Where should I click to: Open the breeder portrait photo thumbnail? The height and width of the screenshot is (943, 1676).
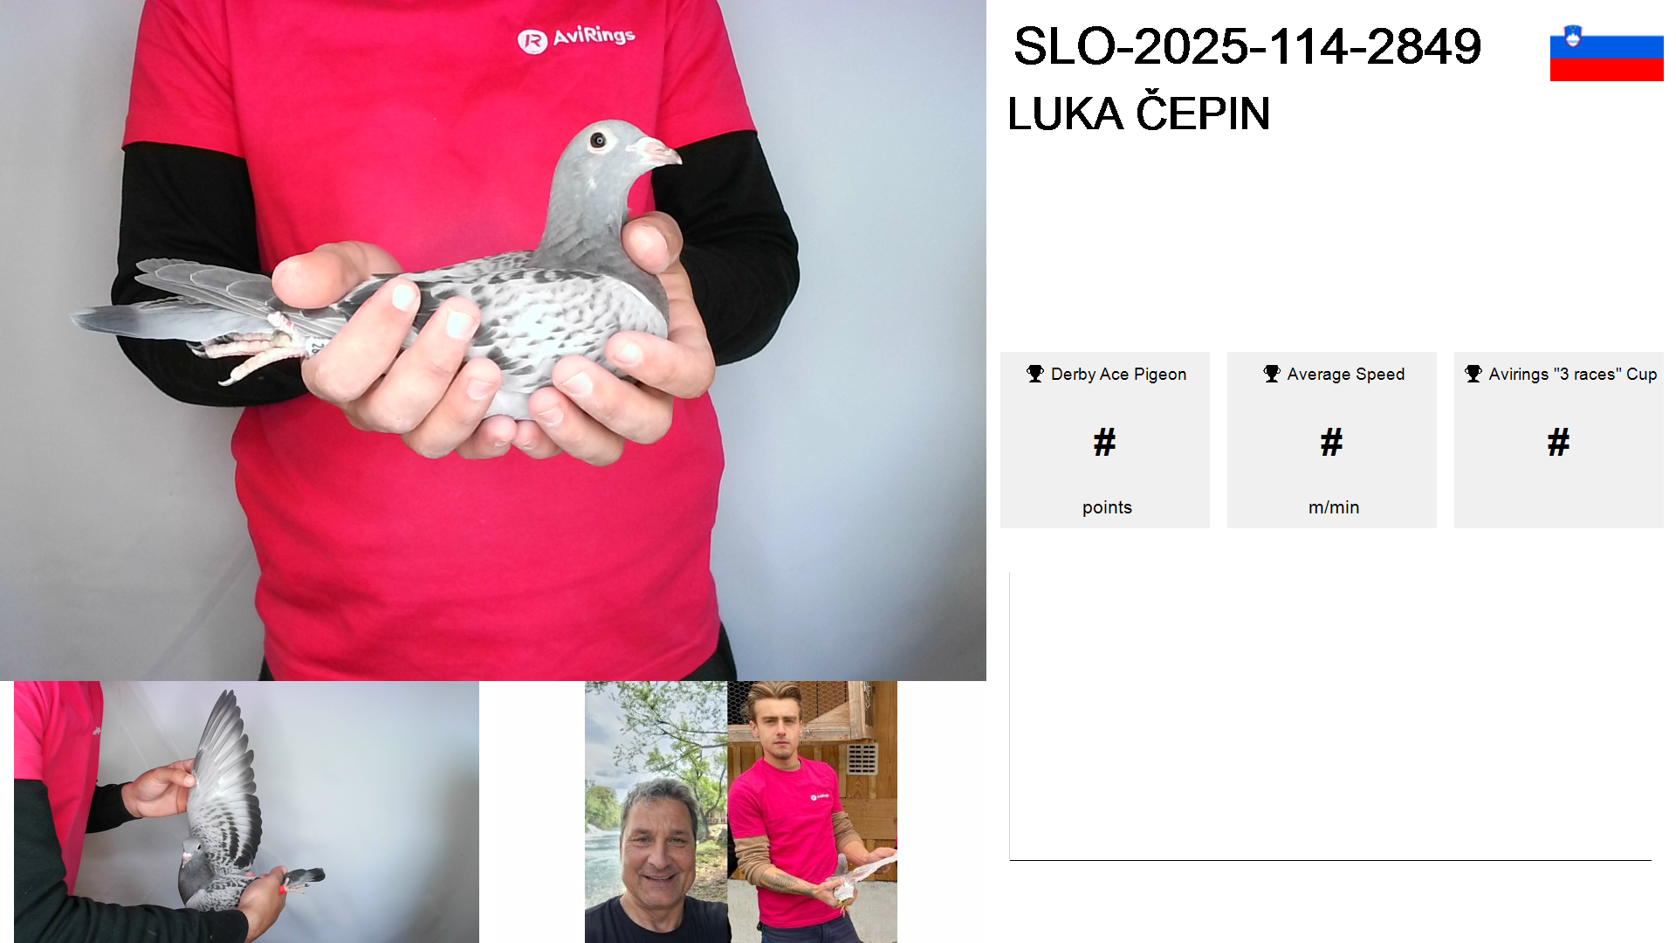[x=741, y=812]
